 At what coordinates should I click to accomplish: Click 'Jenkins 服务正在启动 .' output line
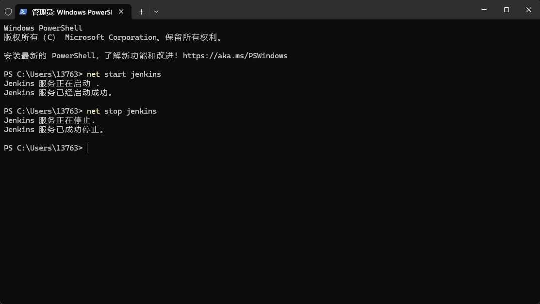[x=51, y=84]
